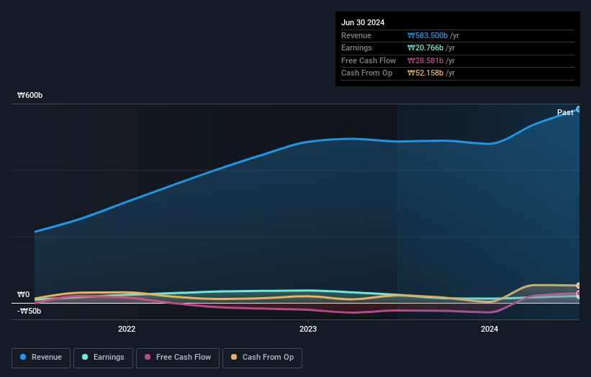
Task: Select the 2023 x-axis label
Action: tap(308, 329)
